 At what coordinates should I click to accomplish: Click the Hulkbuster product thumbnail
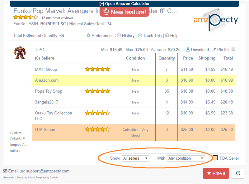point(20,53)
